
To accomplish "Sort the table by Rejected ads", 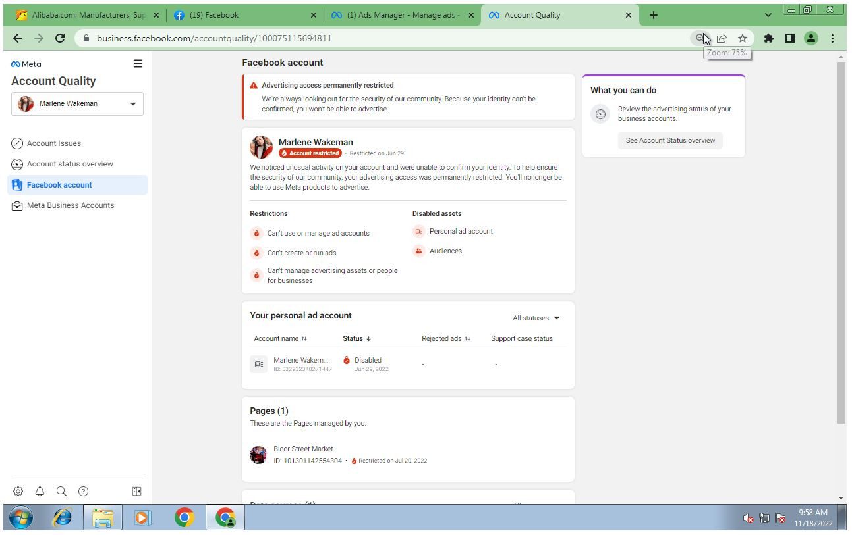I will [446, 339].
